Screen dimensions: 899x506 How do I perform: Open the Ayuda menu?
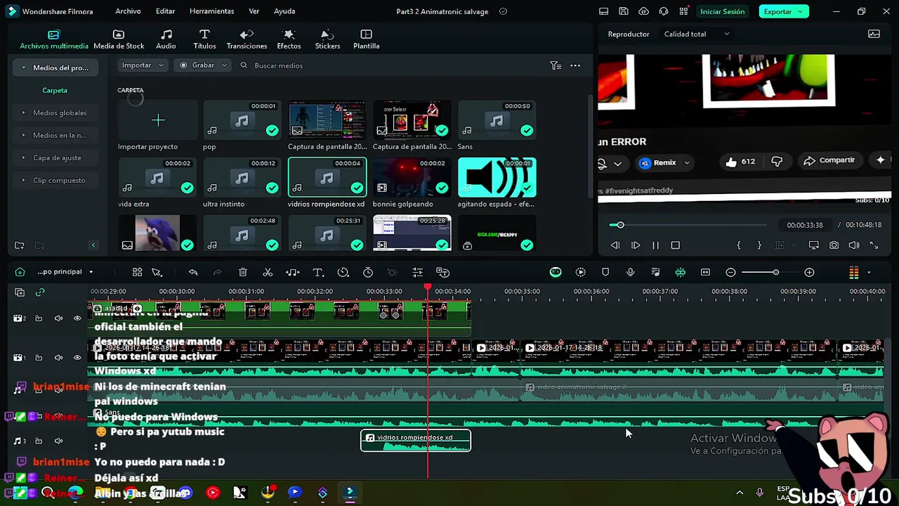pos(284,11)
